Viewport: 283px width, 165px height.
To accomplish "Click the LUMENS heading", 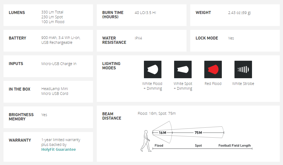I will (x=17, y=13).
